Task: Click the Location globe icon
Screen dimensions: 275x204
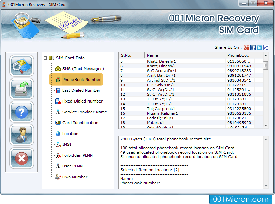Action: (x=58, y=134)
